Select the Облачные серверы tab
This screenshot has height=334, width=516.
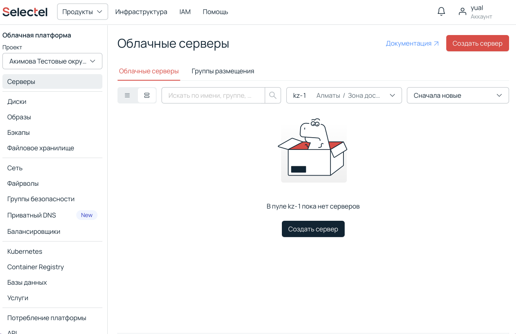tap(149, 71)
